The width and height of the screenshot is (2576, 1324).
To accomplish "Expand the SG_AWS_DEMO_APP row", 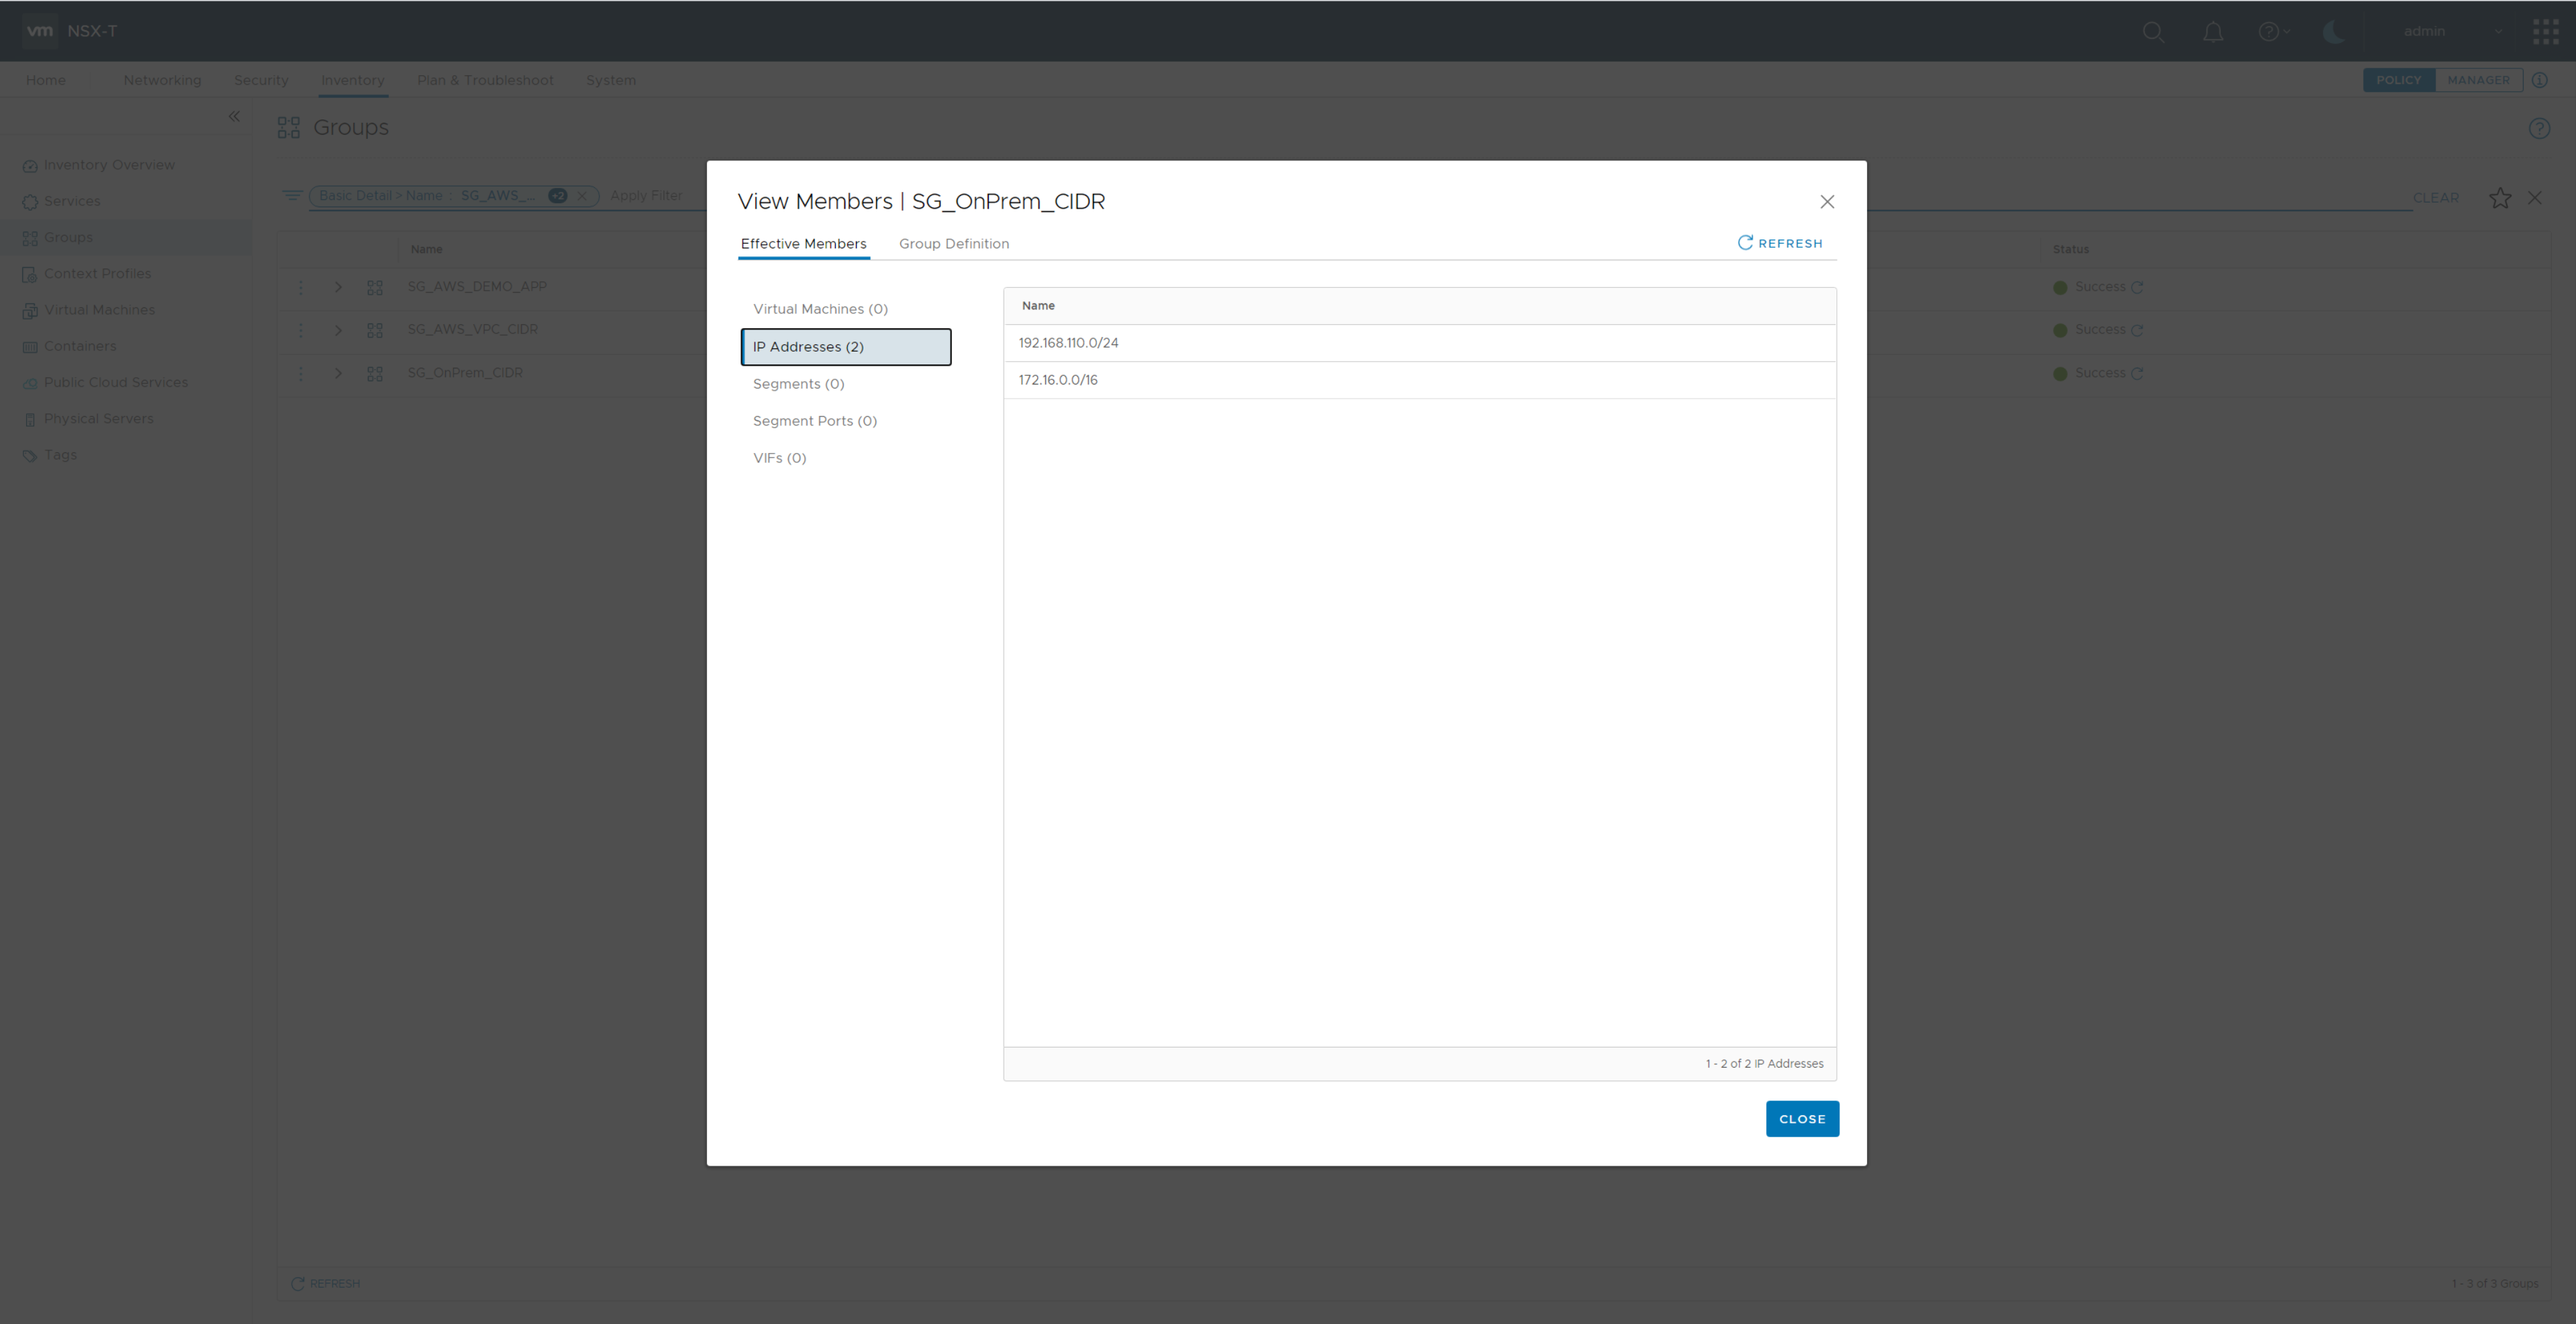I will pos(338,288).
